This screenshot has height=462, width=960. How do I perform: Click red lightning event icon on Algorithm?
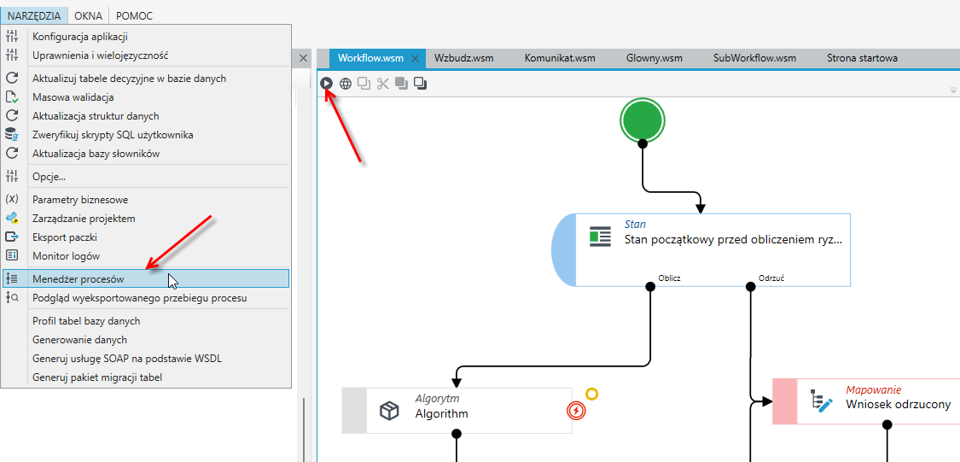(x=575, y=411)
